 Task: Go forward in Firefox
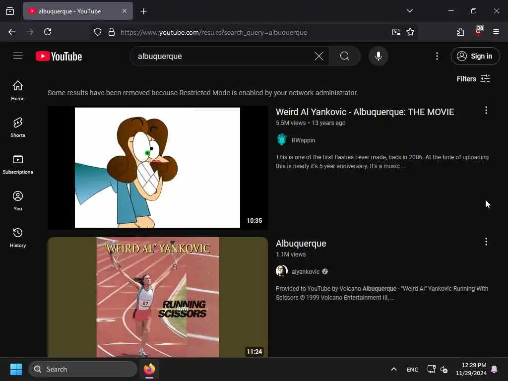point(29,32)
